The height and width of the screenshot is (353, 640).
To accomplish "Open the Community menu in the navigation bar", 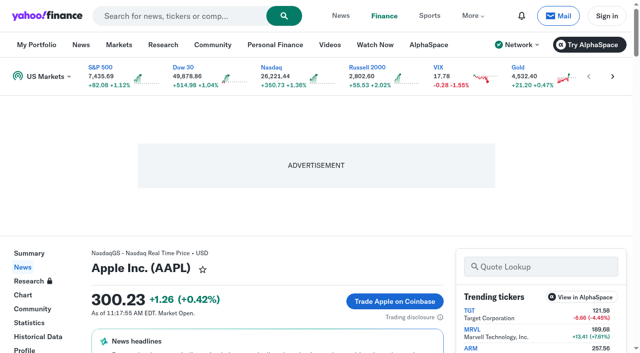I will pos(213,45).
